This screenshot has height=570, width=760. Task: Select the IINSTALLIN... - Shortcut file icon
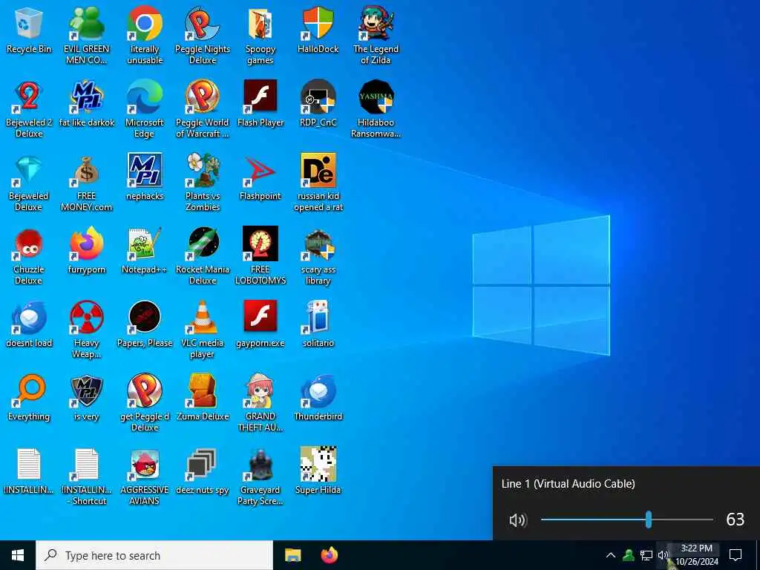pos(86,465)
